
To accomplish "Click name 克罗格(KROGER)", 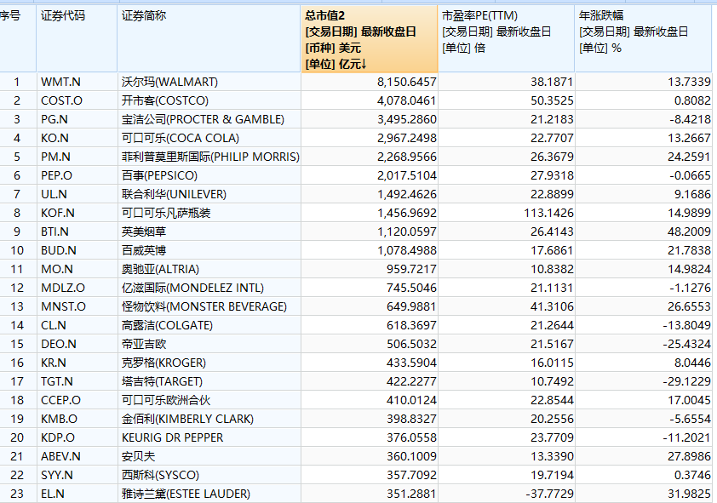I will [x=164, y=363].
